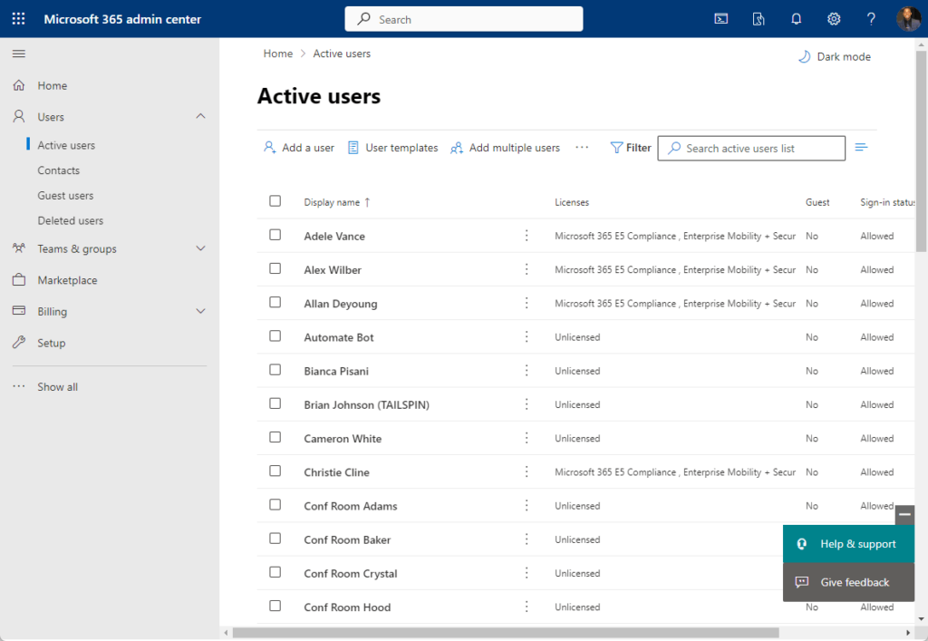Check the box for Cameron White
This screenshot has height=641, width=928.
(275, 437)
